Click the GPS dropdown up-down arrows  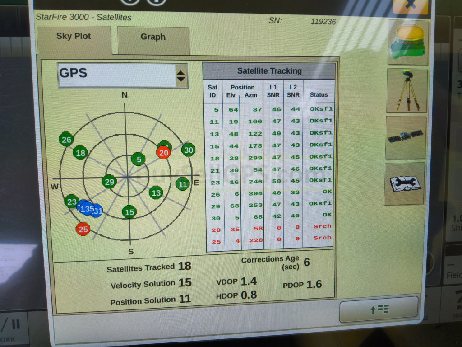[x=180, y=76]
